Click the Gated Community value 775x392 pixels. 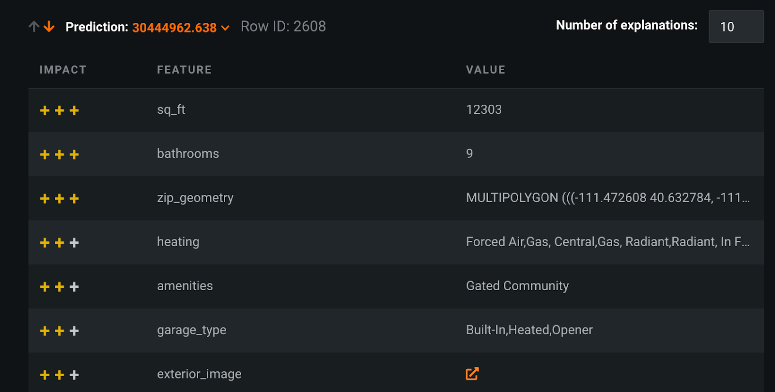pyautogui.click(x=517, y=286)
